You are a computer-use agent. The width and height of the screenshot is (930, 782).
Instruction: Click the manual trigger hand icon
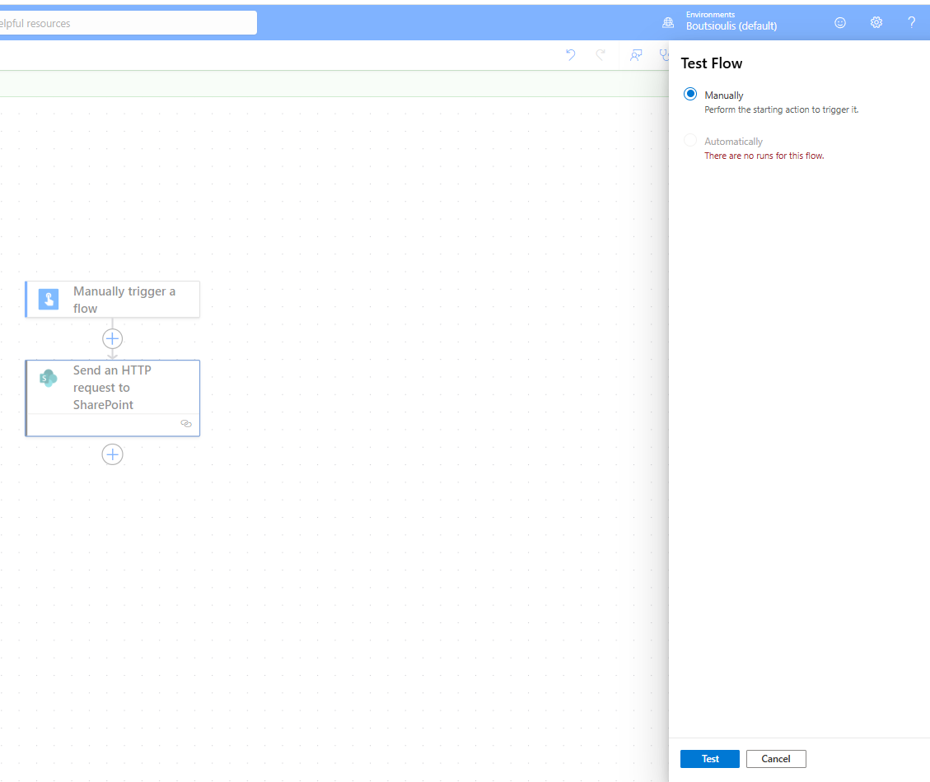click(x=49, y=300)
